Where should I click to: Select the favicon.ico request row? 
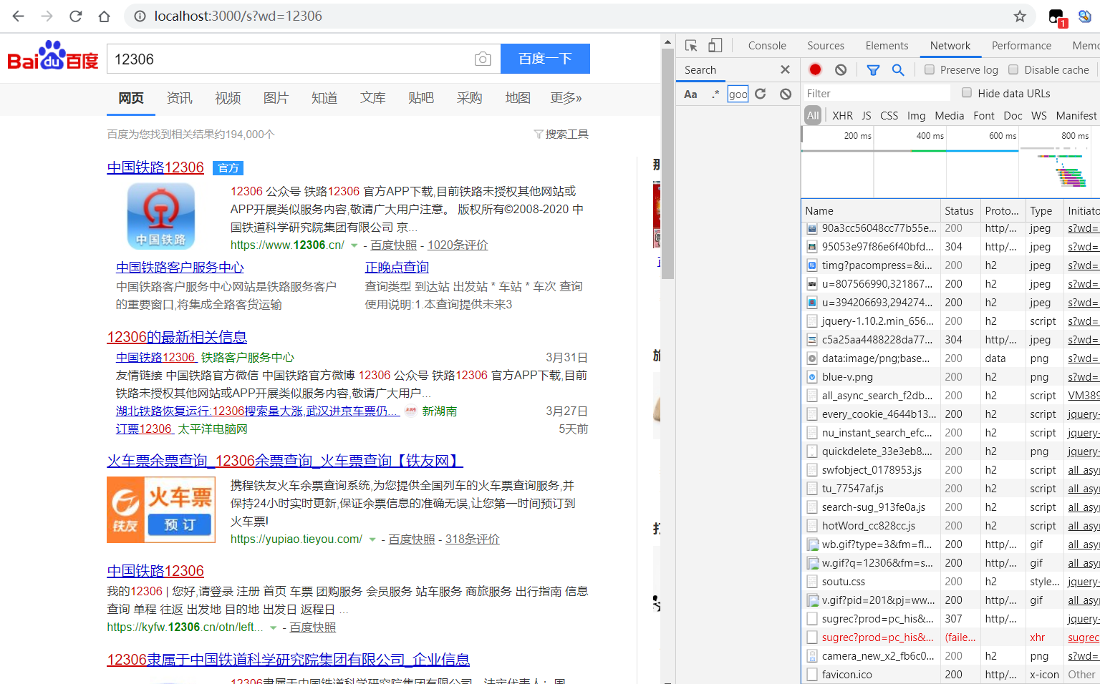coord(950,675)
